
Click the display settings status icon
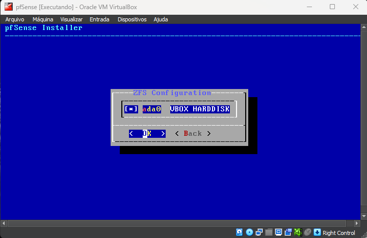[x=278, y=232]
